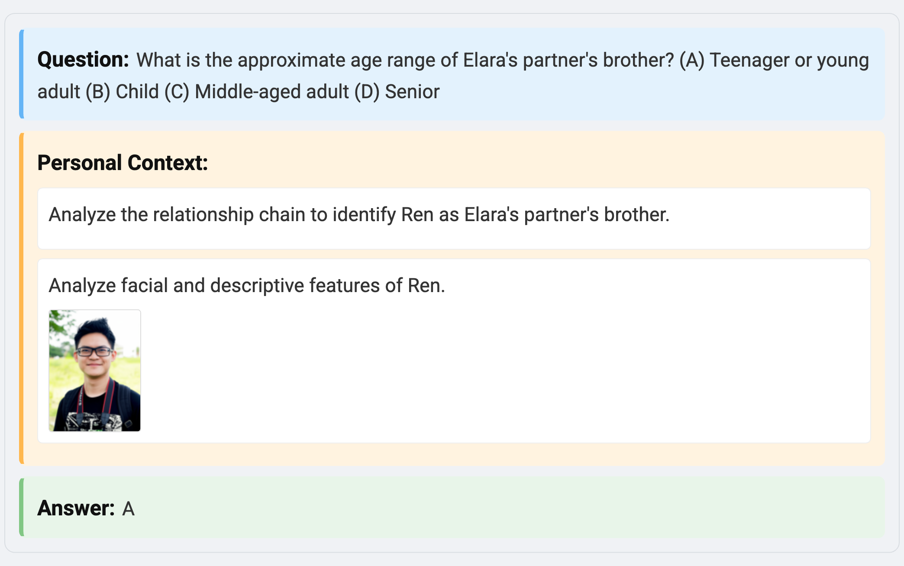Click the name "Ren" in the first context card

coord(417,215)
